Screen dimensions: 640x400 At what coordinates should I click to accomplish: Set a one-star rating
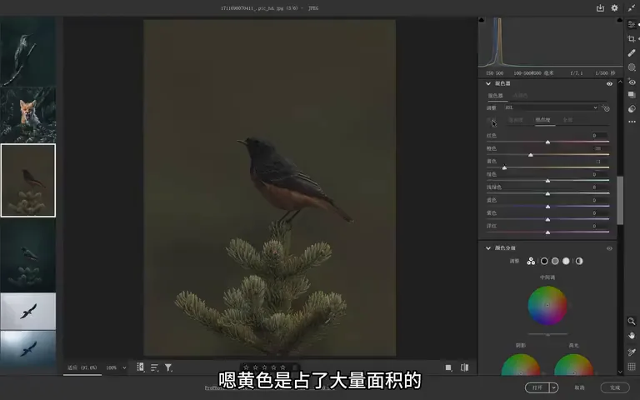tap(246, 367)
